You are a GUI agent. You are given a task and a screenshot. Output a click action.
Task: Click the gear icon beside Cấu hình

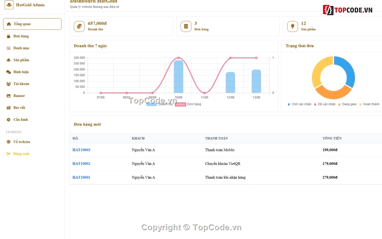click(8, 119)
